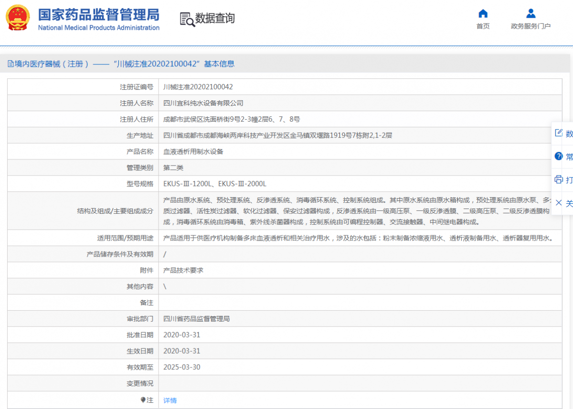This screenshot has width=573, height=409.
Task: Click the 首页 navigation label
Action: (483, 26)
